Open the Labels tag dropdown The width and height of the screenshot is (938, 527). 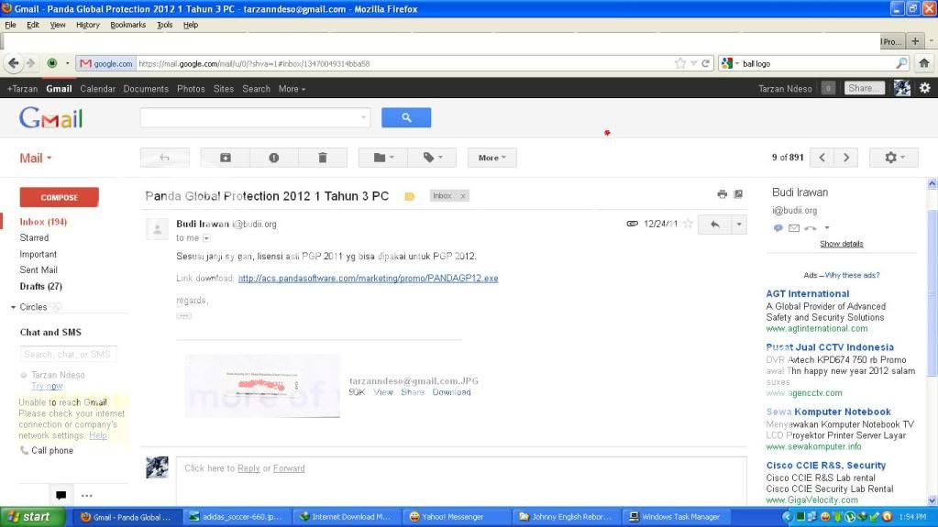click(x=432, y=158)
